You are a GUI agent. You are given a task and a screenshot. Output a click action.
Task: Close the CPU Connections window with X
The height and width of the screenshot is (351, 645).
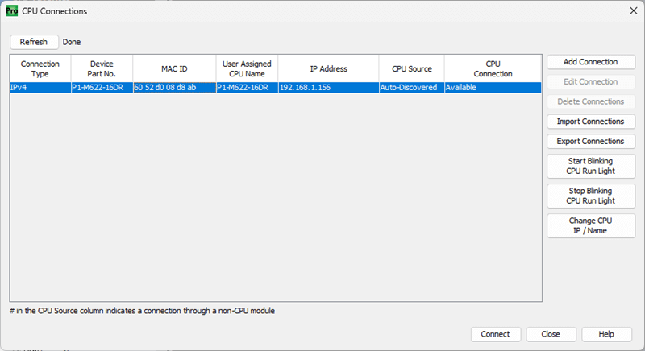pyautogui.click(x=632, y=11)
